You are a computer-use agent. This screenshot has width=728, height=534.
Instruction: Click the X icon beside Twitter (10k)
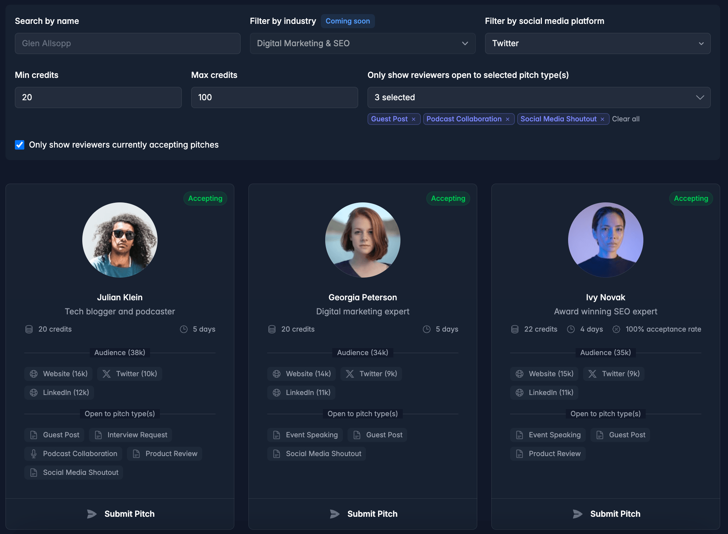(107, 374)
